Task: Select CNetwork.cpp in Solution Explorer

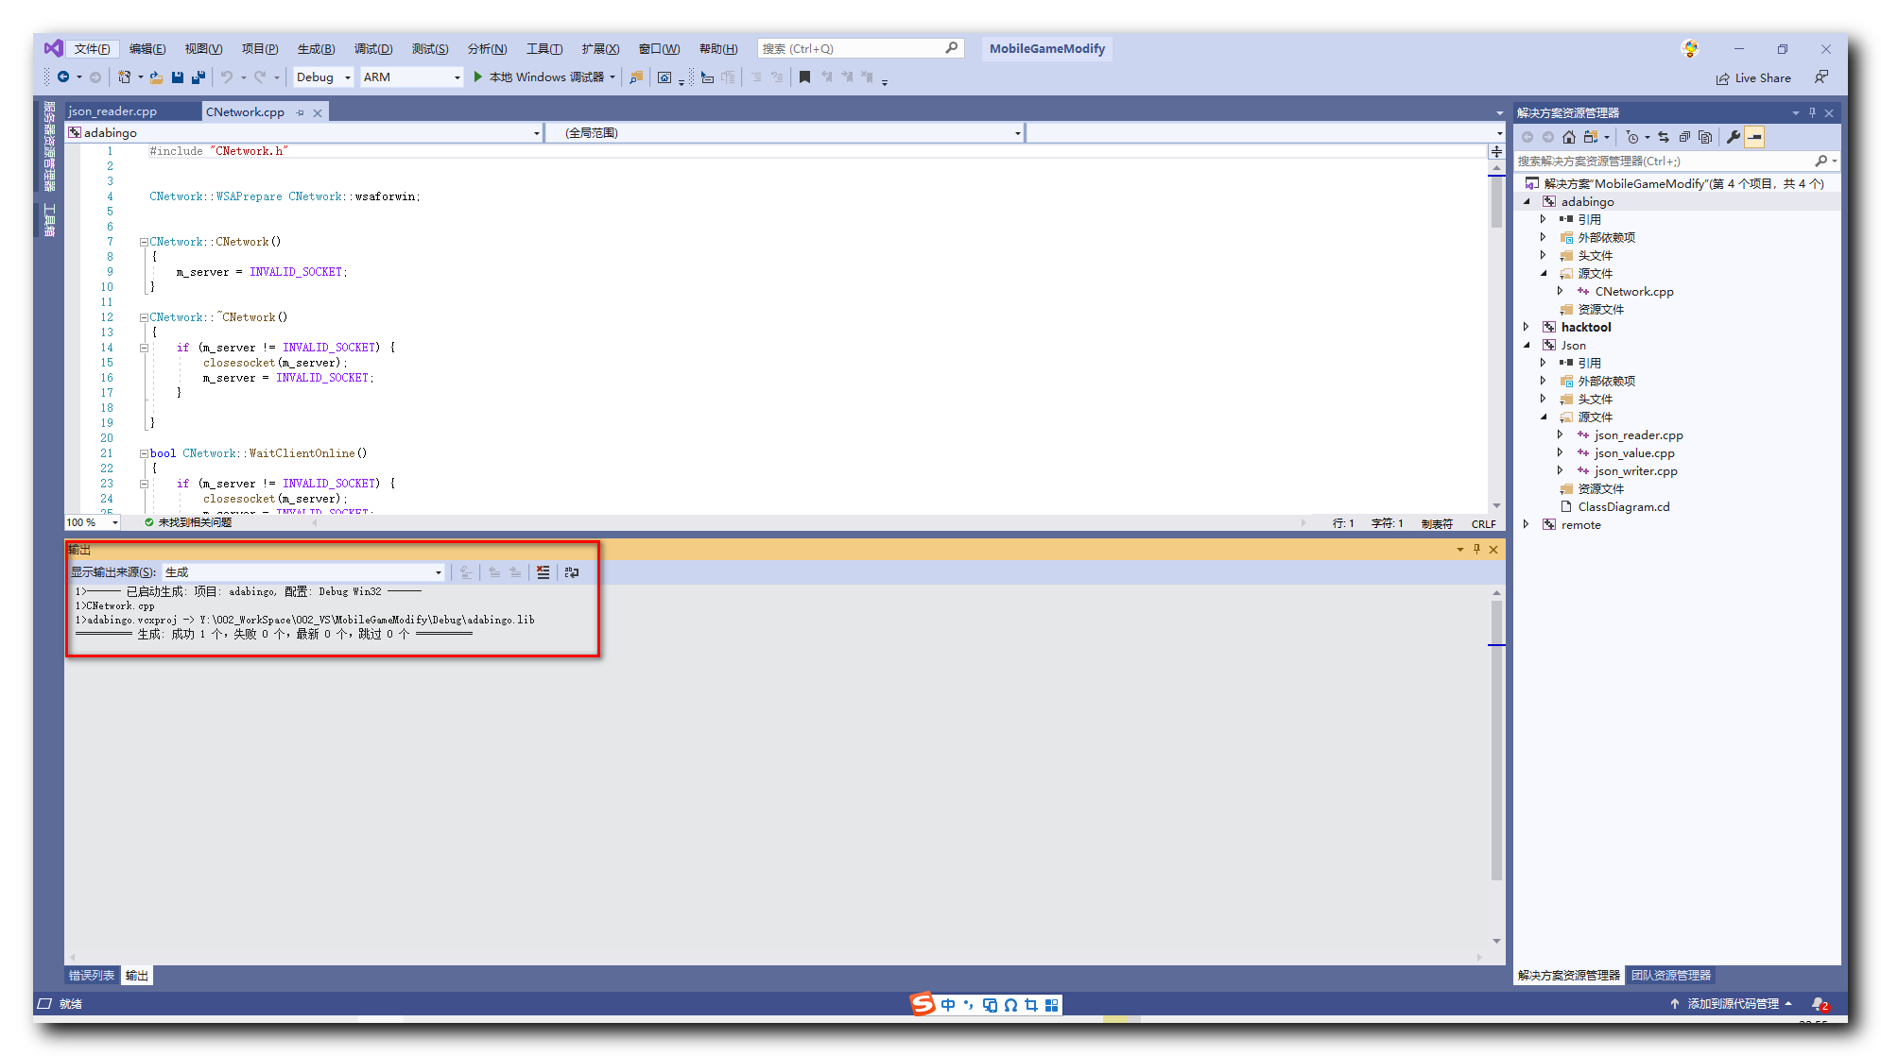Action: pyautogui.click(x=1633, y=291)
